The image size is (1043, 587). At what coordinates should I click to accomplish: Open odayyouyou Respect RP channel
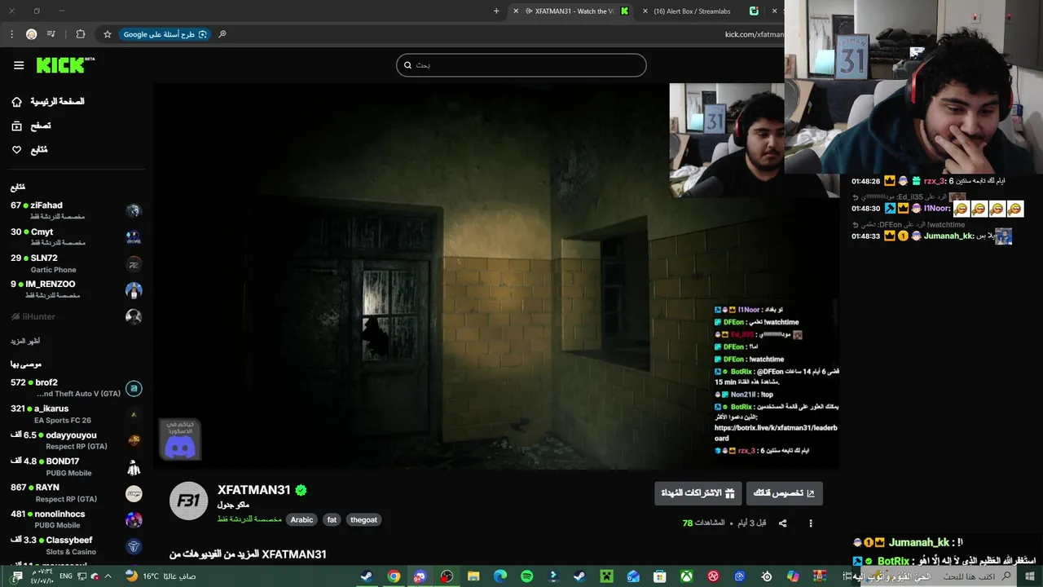click(x=76, y=440)
